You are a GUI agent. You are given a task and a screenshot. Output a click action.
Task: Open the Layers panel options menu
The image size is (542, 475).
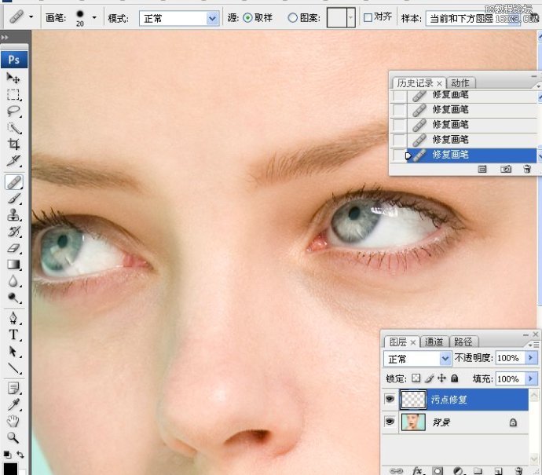point(534,345)
